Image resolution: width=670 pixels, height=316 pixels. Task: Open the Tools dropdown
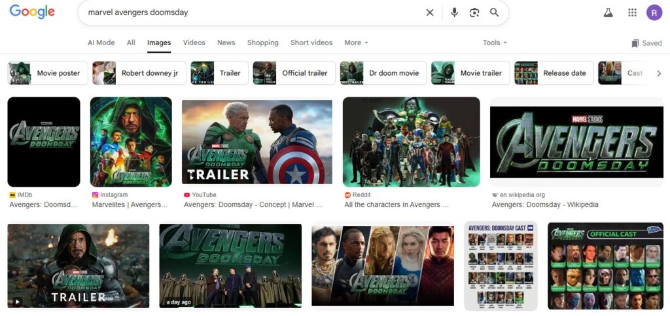(x=495, y=42)
